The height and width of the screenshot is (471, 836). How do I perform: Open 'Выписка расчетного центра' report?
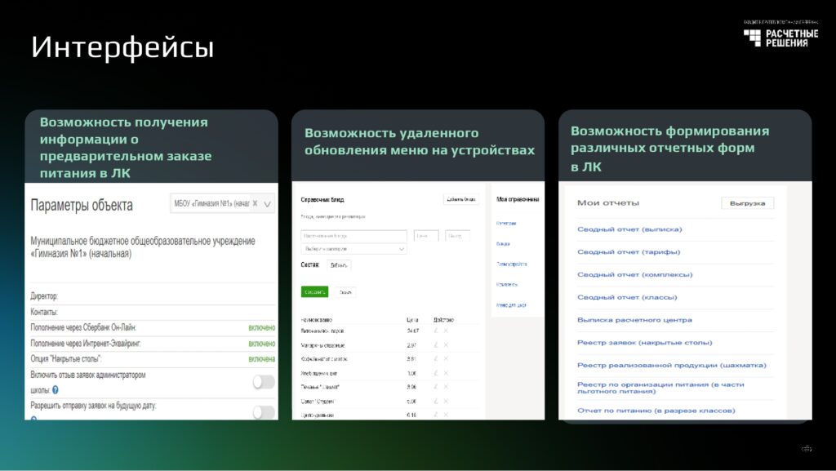tap(634, 320)
